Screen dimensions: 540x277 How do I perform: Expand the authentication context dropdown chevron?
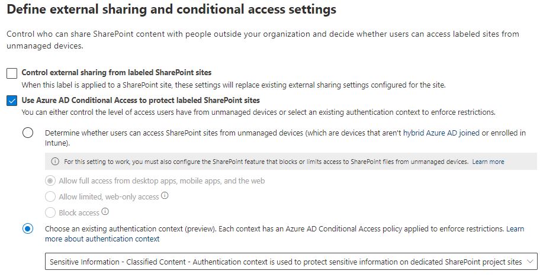[529, 261]
